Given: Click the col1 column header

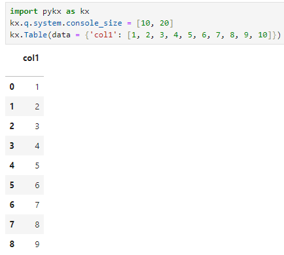Looking at the screenshot, I should 31,58.
